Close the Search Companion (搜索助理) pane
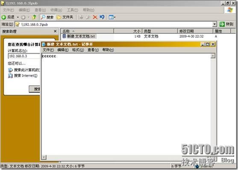Image resolution: width=238 pixels, height=170 pixels. point(55,31)
